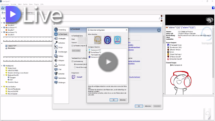
Task: Select the 'Dungeon' sub-channel
Action: click(13, 78)
